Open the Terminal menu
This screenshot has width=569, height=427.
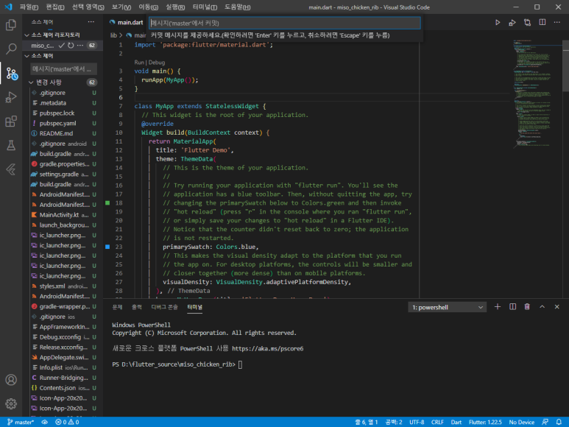(x=205, y=7)
